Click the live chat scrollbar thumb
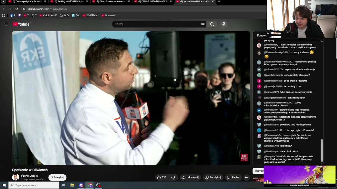The image size is (337, 189). click(x=322, y=150)
